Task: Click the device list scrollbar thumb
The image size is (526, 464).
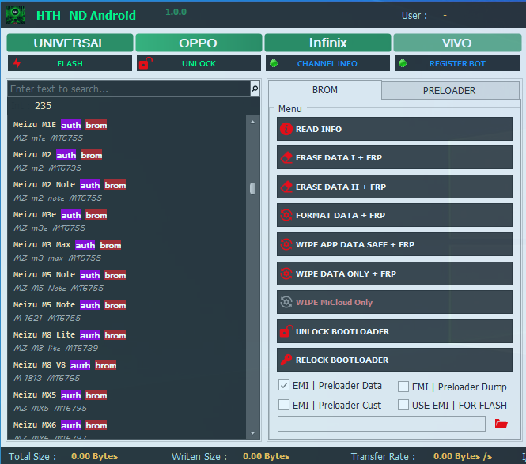Action: point(252,188)
